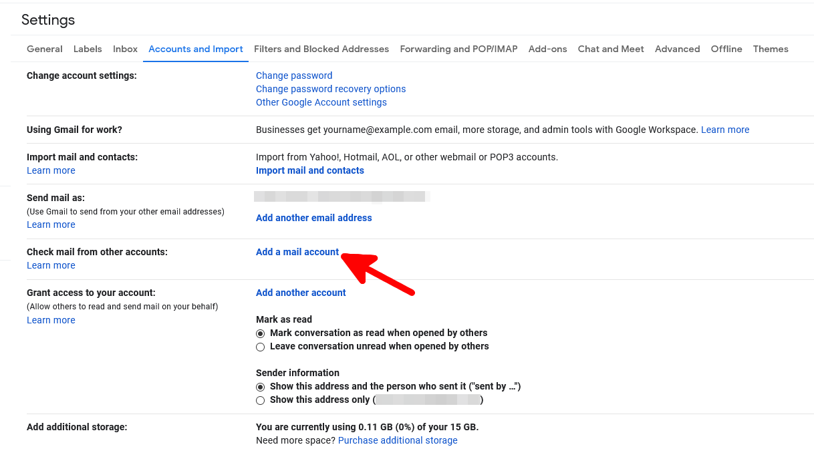Viewport: 814px width, 469px height.
Task: Switch to the Inbox tab
Action: pyautogui.click(x=125, y=49)
